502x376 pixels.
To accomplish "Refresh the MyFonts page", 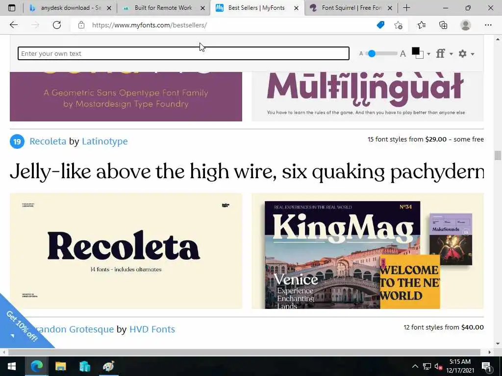I will 57,25.
